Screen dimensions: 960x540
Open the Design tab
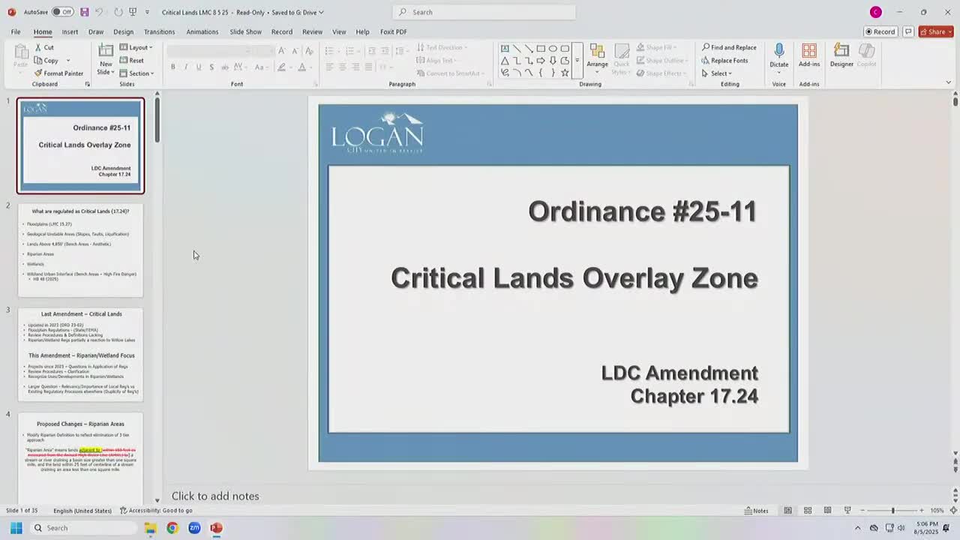point(123,31)
